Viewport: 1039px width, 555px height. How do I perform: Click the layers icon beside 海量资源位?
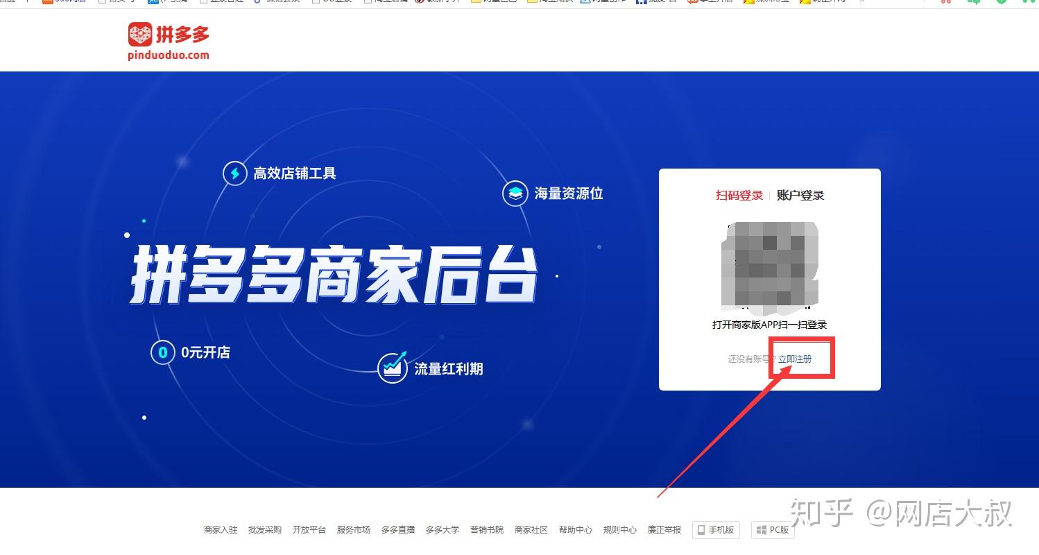point(515,194)
